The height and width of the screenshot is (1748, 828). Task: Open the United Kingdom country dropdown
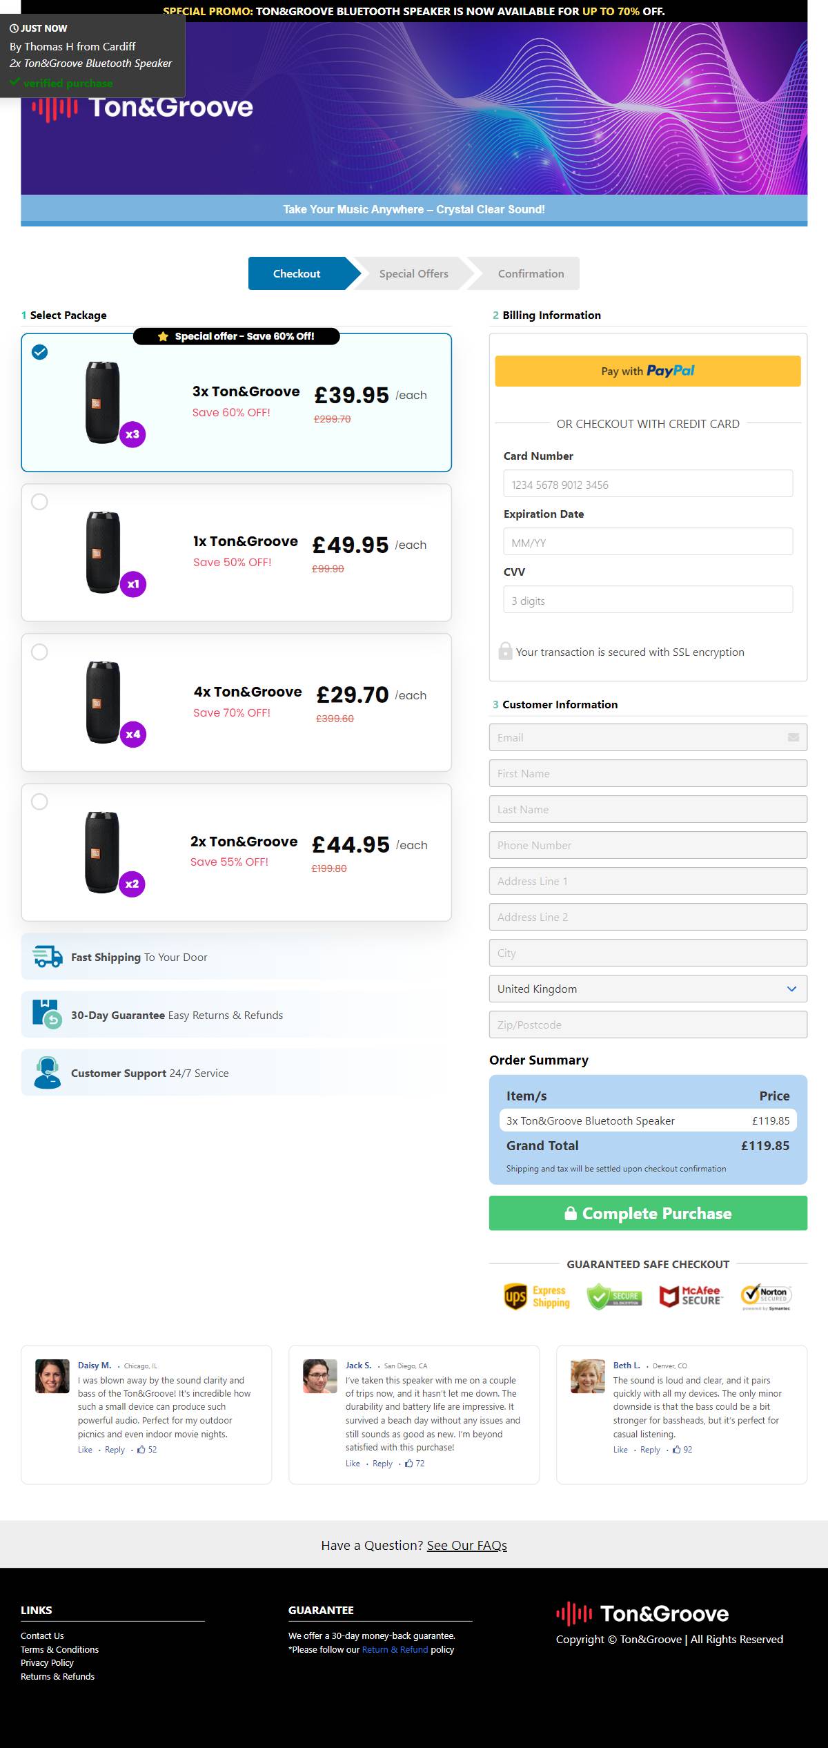tap(648, 989)
